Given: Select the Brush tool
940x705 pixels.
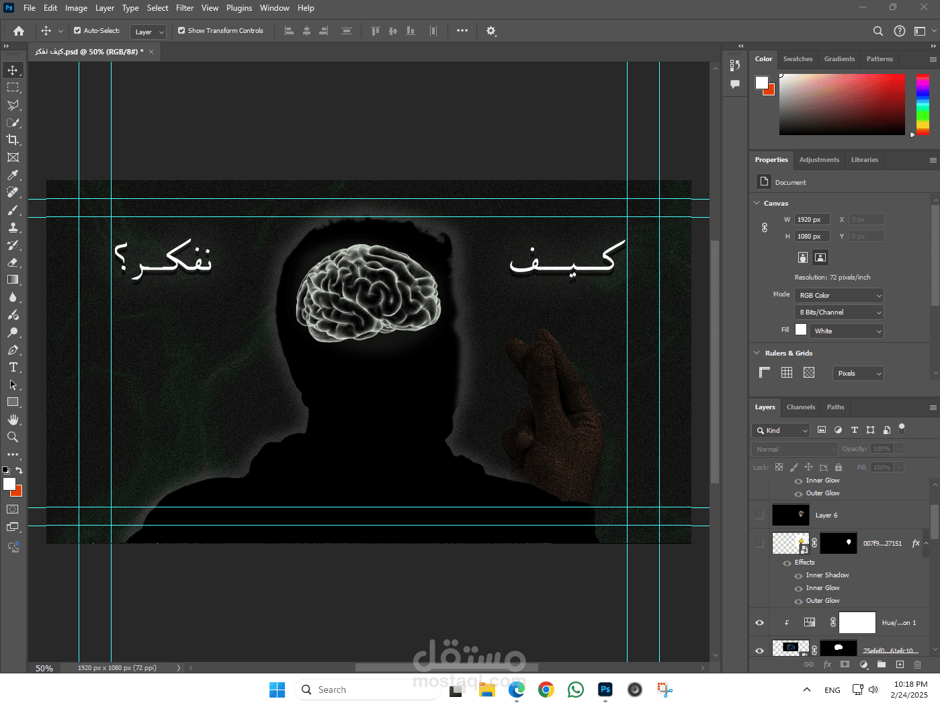Looking at the screenshot, I should tap(13, 210).
